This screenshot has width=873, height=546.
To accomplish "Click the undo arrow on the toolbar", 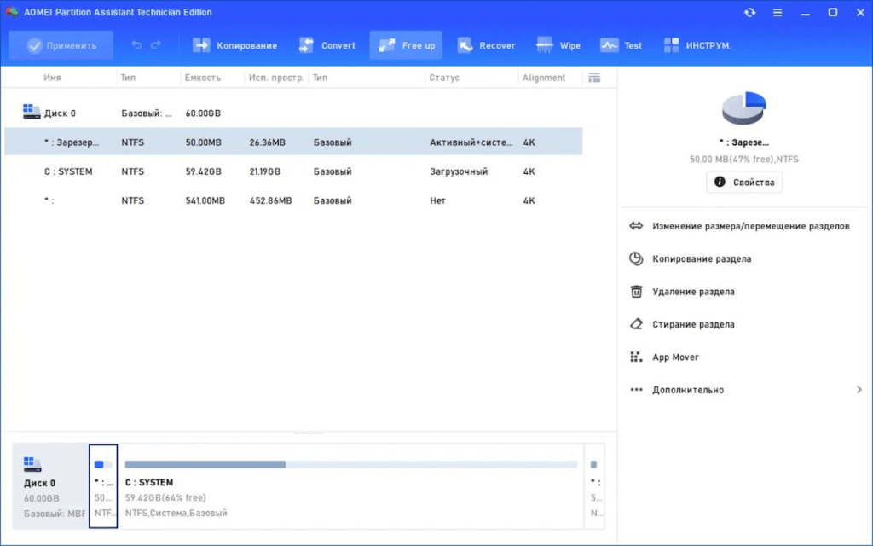I will [137, 44].
